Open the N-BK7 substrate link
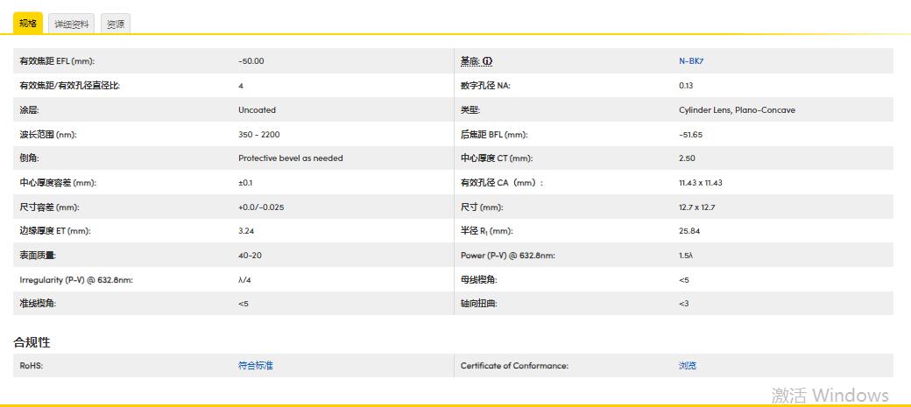Screen dimensions: 911x407 [690, 61]
